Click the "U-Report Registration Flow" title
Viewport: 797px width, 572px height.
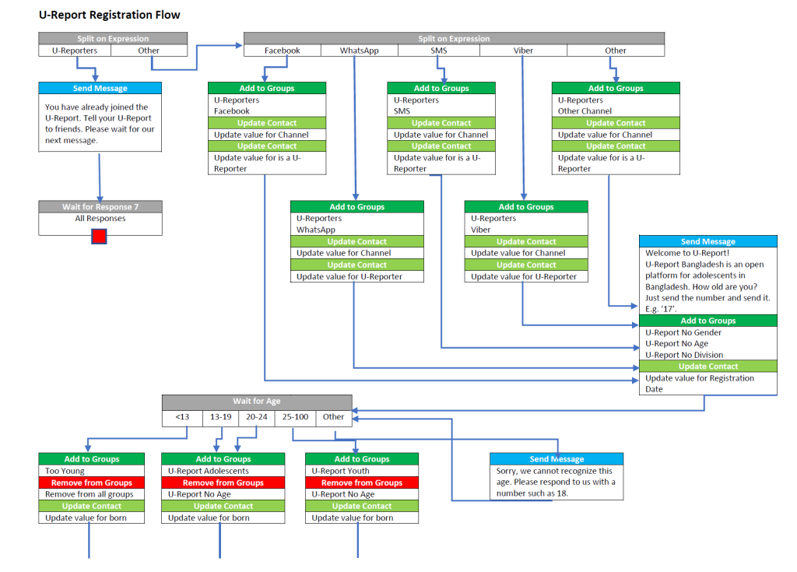(x=109, y=15)
